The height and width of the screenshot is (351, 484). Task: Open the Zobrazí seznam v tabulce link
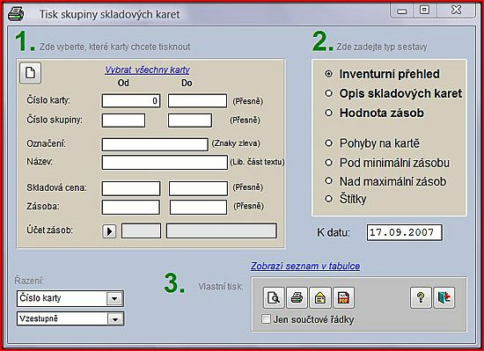pyautogui.click(x=305, y=266)
